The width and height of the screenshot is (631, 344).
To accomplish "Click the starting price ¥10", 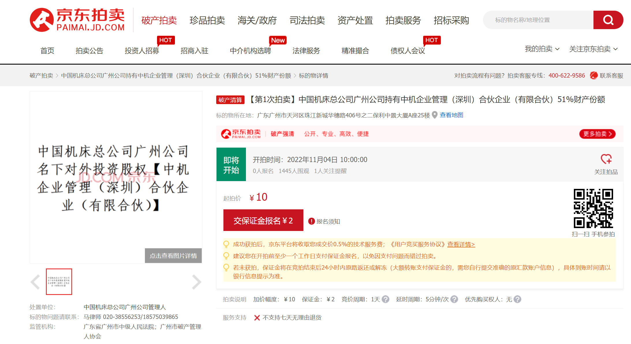I will 258,197.
